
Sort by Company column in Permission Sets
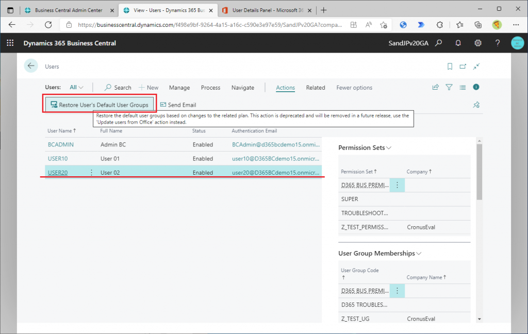click(419, 171)
